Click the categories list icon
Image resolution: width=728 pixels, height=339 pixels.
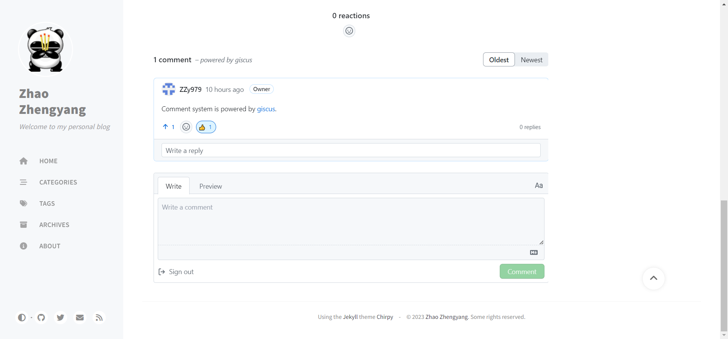(24, 182)
